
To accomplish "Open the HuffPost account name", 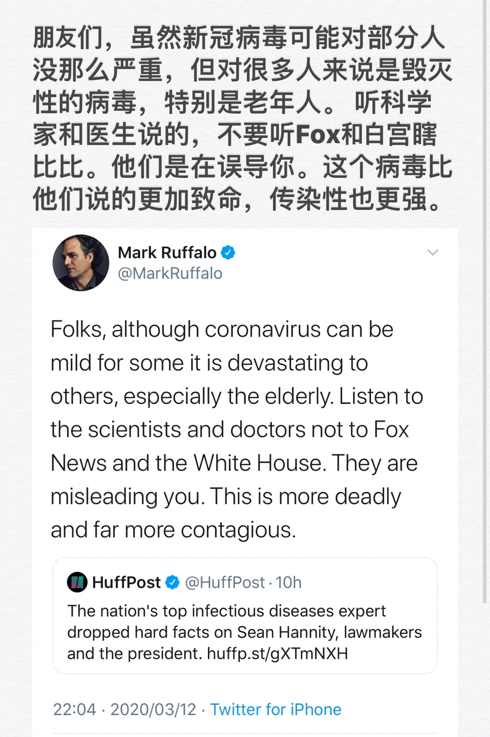I will click(126, 582).
